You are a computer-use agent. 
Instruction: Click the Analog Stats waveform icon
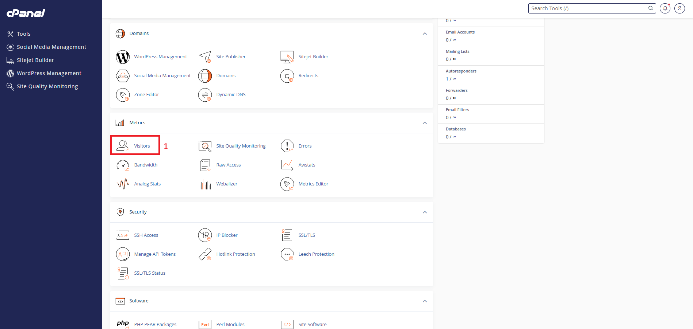(x=123, y=184)
